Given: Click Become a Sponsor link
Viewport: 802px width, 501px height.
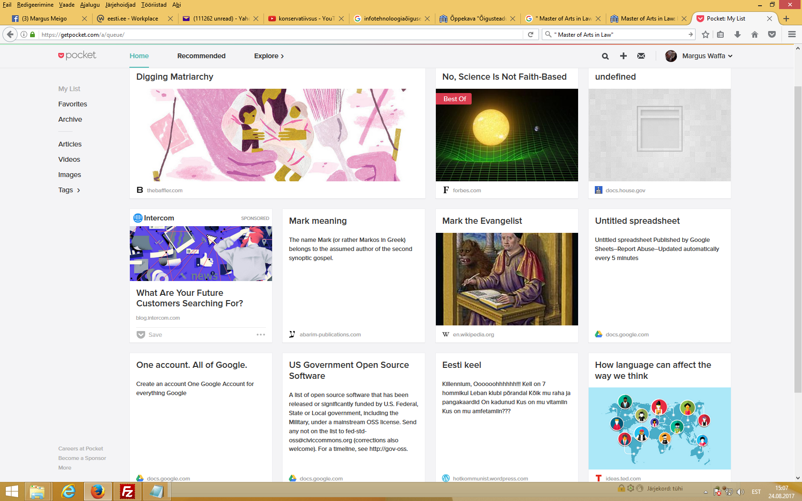Looking at the screenshot, I should point(82,458).
